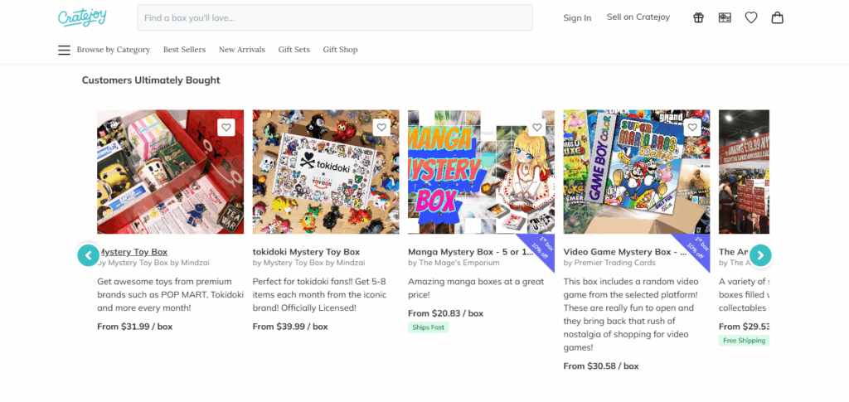849x402 pixels.
Task: Open tokidoki Mystery Toy Box title
Action: (307, 252)
